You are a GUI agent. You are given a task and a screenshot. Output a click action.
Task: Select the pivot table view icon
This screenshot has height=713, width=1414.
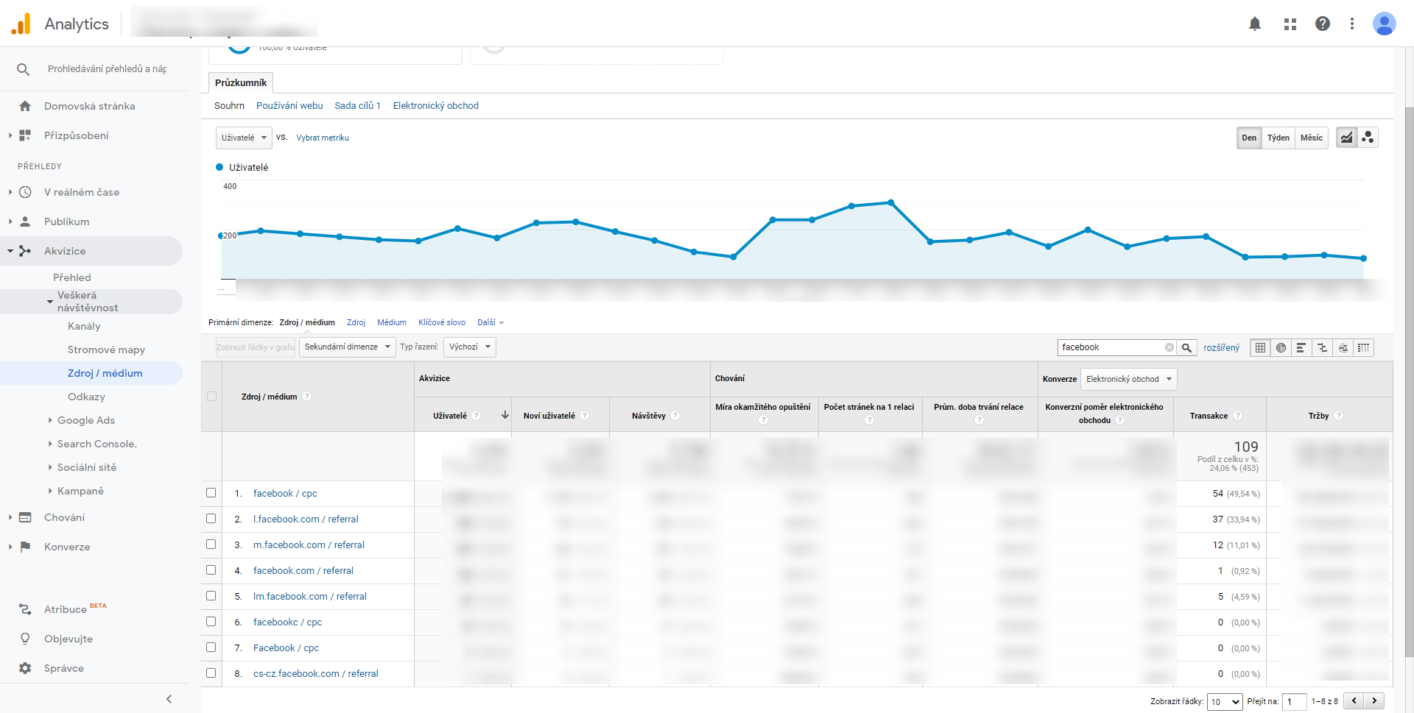point(1363,347)
